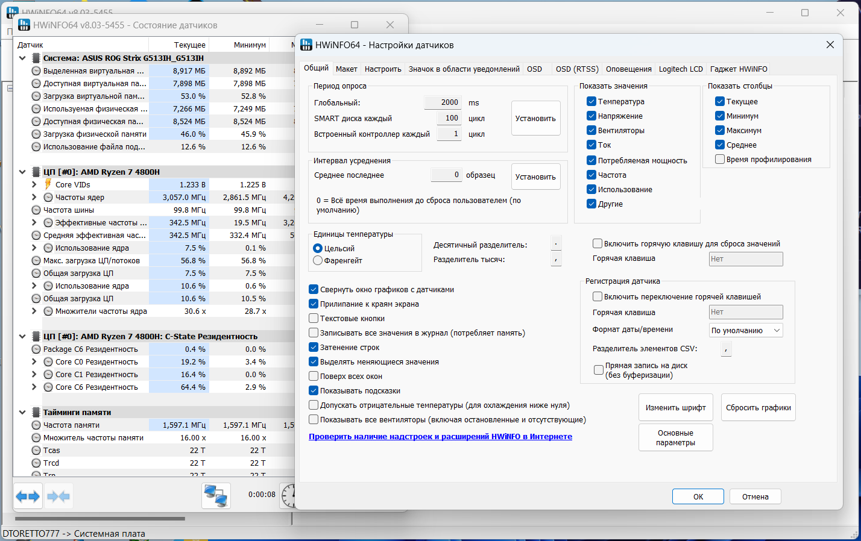Click the sensor icon of Общая загрузка ЦП 7.5 % row
Image resolution: width=861 pixels, height=541 pixels.
pyautogui.click(x=36, y=274)
